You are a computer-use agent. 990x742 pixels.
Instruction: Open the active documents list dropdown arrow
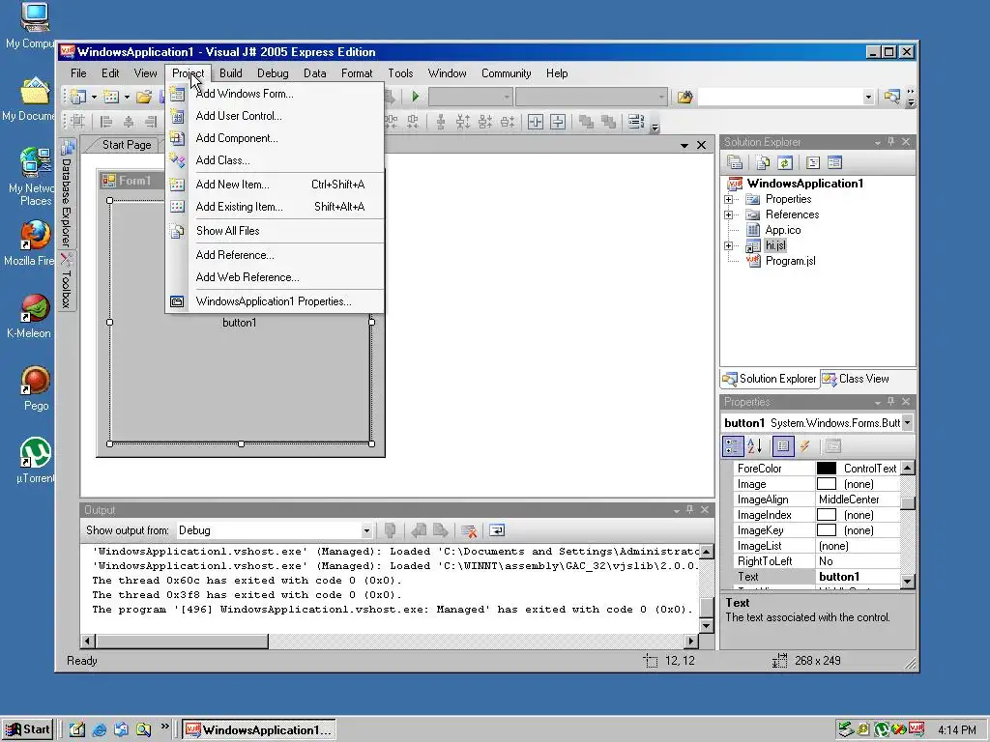[x=684, y=145]
